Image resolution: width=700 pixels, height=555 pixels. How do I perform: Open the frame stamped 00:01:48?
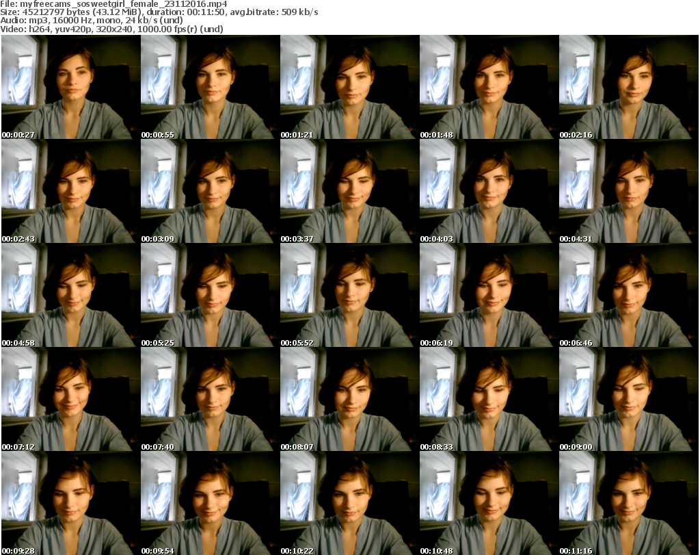coord(489,87)
